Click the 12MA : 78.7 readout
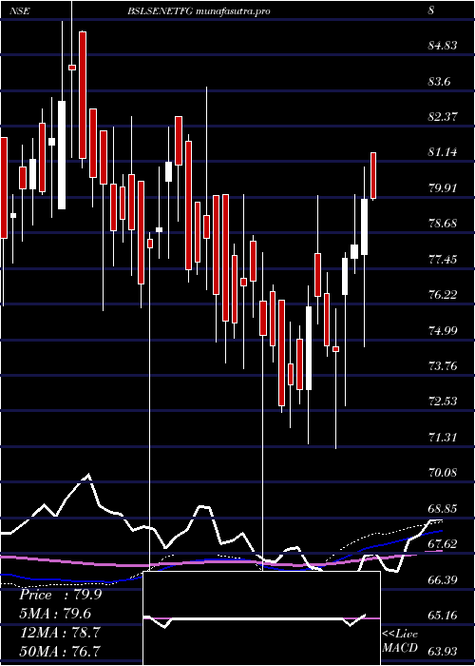 tap(60, 633)
